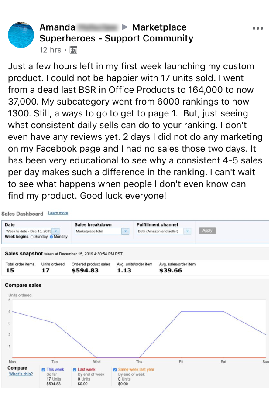
Task: Click the group privacy icon beside timestamp
Action: (x=73, y=50)
